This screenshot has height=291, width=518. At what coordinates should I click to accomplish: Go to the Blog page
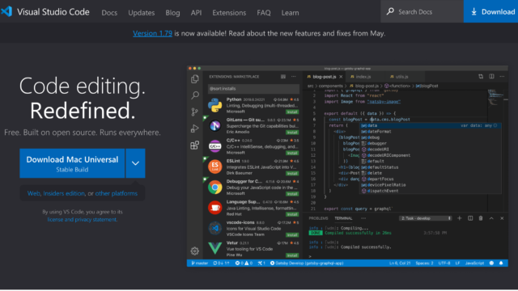tap(172, 13)
